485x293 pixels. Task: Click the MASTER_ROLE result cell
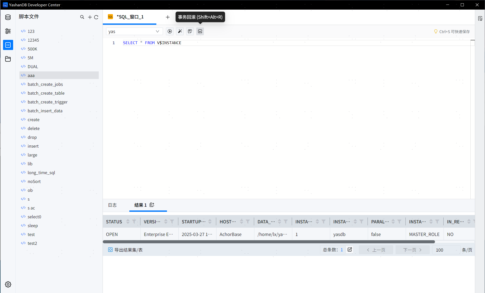(424, 234)
